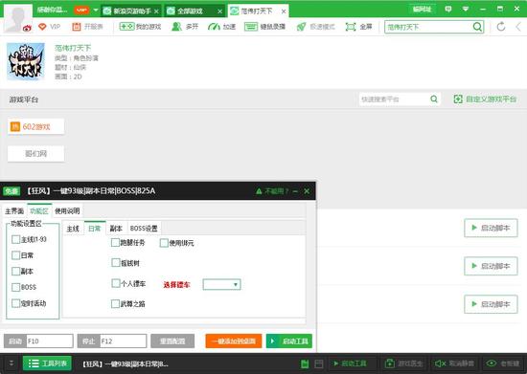The height and width of the screenshot is (374, 527).
Task: Click the orange one-key add to desktop button
Action: (x=234, y=341)
